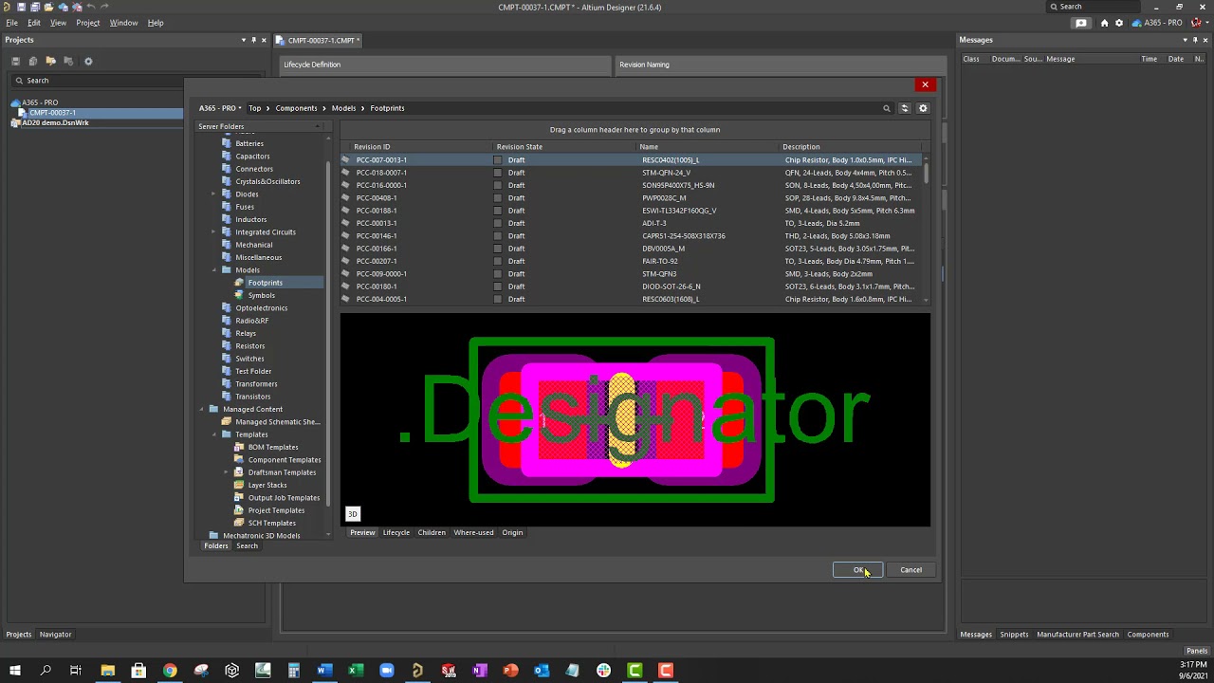Screen dimensions: 1214x683
Task: Open Excel from the taskbar
Action: [355, 671]
